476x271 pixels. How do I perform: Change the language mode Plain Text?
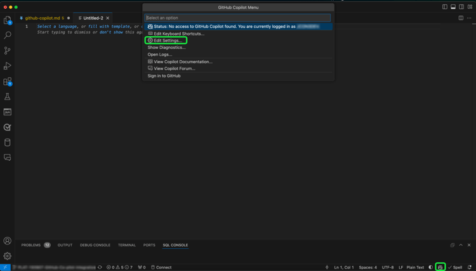415,267
